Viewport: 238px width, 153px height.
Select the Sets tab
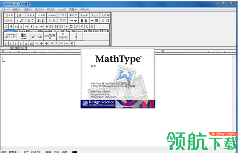pos(57,31)
